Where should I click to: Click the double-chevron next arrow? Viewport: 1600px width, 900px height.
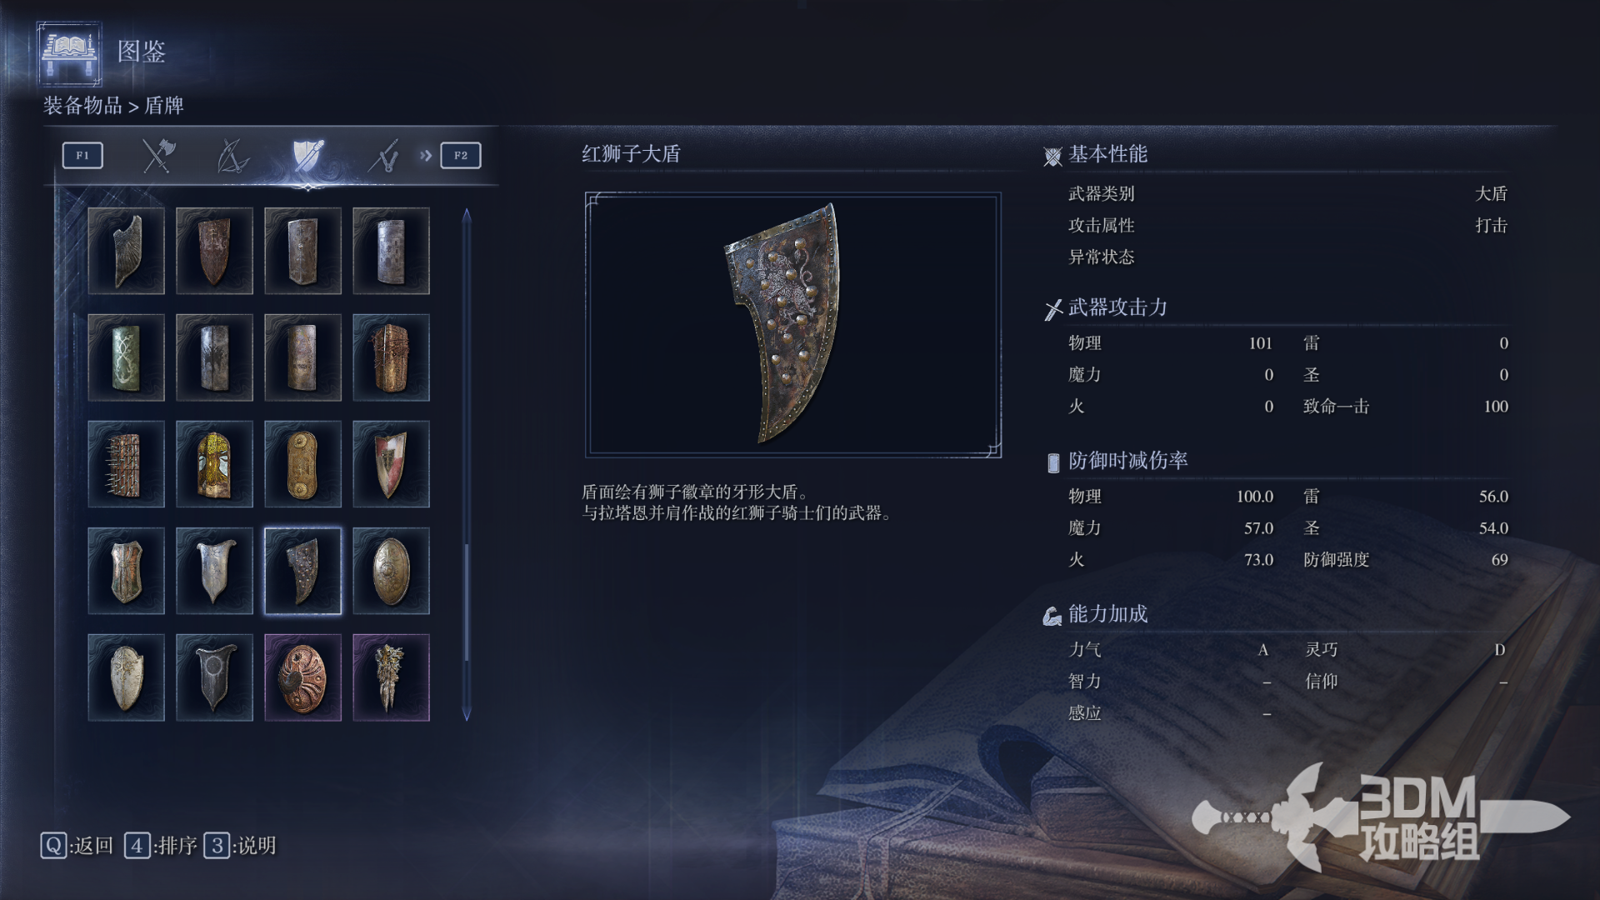[x=426, y=155]
